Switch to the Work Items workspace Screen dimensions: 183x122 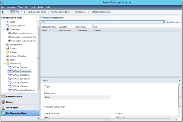pos(12,108)
